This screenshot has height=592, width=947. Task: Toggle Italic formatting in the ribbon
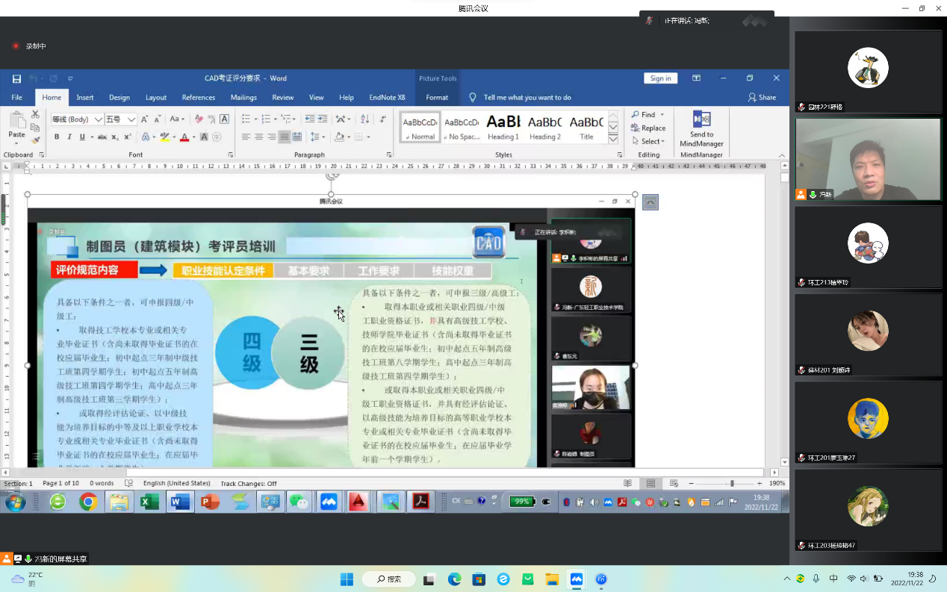[69, 137]
